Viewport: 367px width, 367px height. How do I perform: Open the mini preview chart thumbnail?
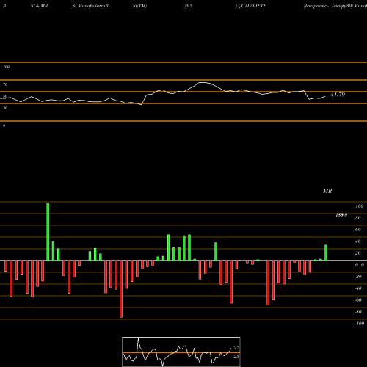(x=181, y=352)
